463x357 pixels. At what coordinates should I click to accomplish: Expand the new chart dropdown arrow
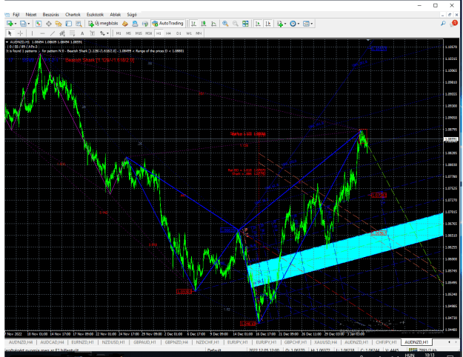(x=15, y=24)
